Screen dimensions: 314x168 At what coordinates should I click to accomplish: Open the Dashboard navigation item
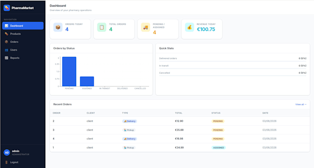click(23, 26)
